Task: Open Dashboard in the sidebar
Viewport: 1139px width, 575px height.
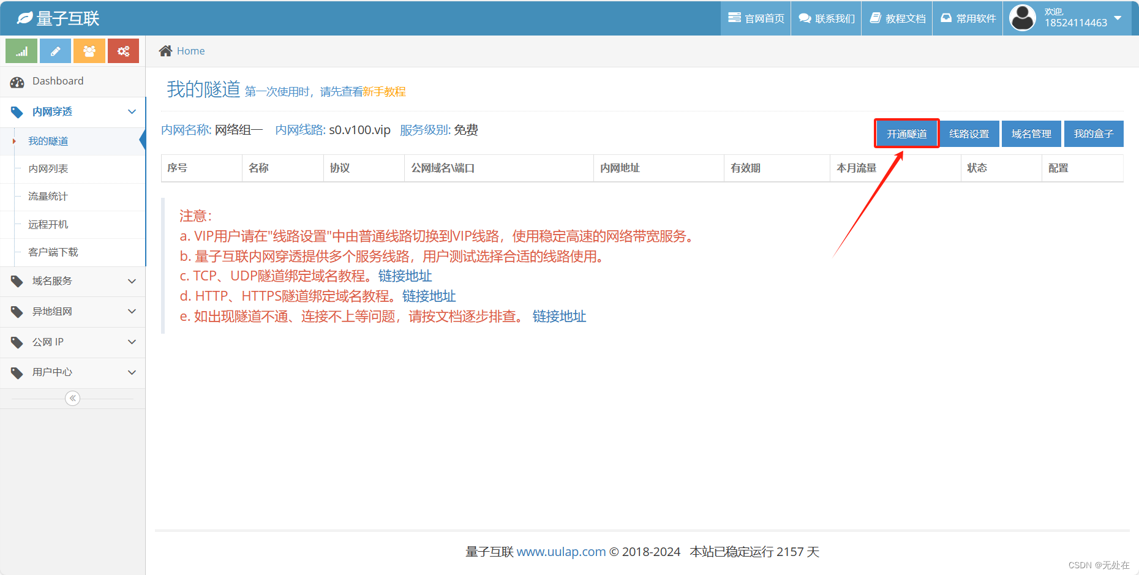Action: pos(72,81)
